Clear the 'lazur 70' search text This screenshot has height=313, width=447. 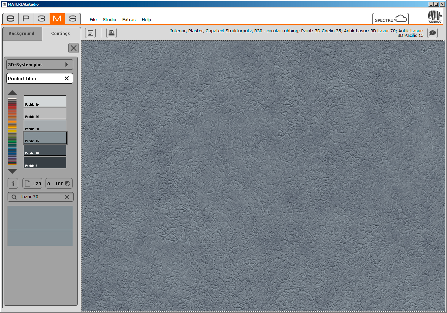coord(67,197)
